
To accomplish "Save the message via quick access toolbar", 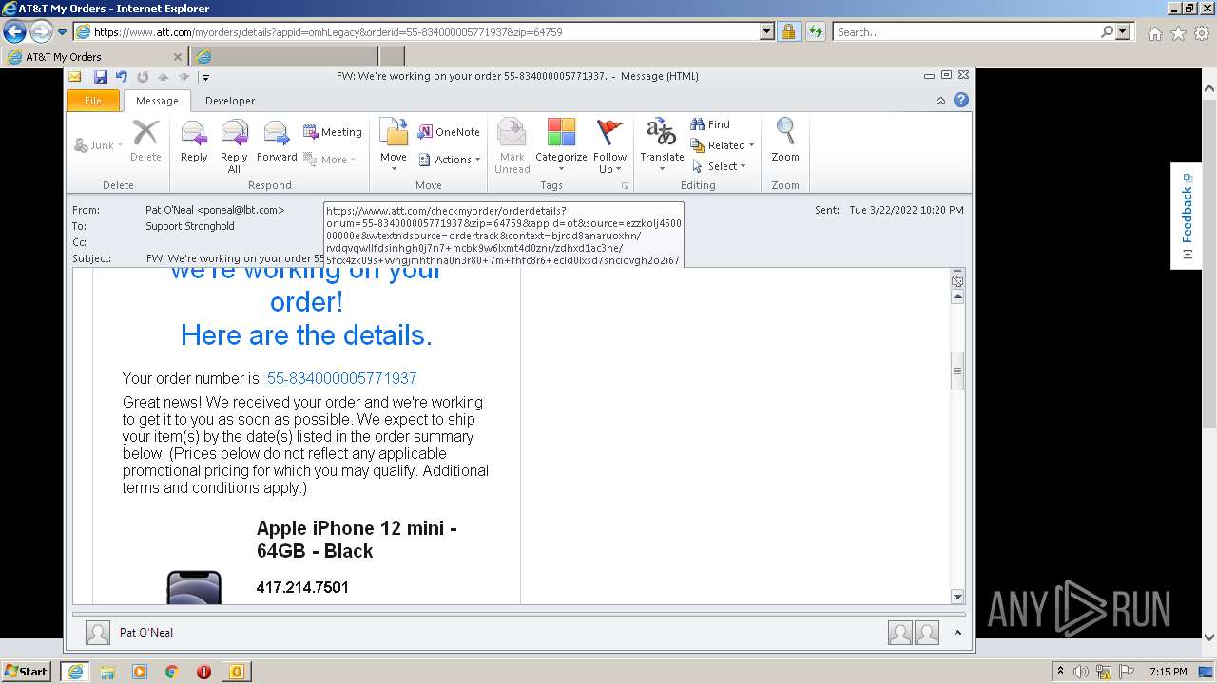I will click(101, 77).
